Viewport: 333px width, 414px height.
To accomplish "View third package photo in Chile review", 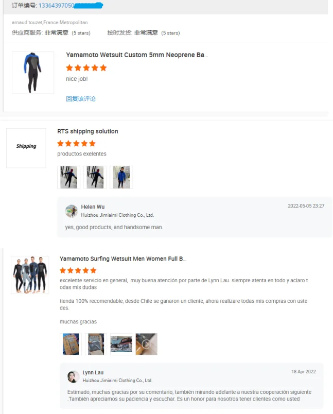I will (x=121, y=344).
